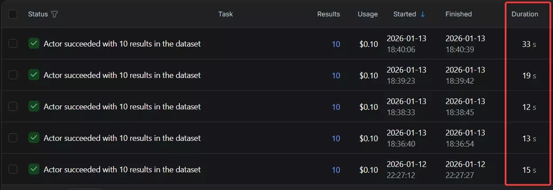Click the Task column header

(226, 14)
